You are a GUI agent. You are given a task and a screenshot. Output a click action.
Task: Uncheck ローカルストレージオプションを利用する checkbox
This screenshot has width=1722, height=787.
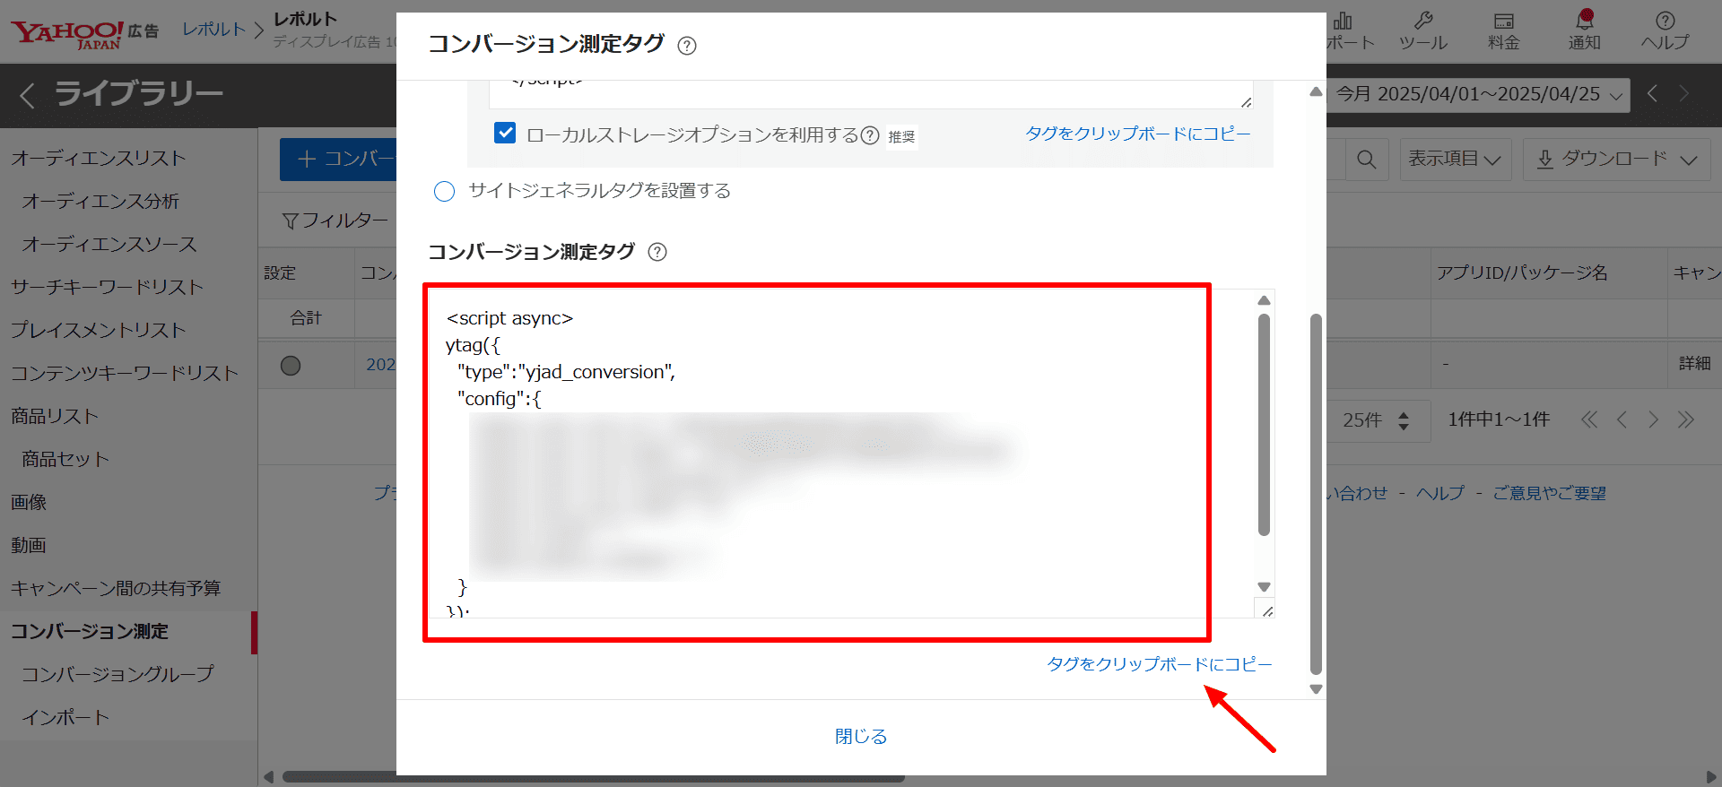point(505,133)
